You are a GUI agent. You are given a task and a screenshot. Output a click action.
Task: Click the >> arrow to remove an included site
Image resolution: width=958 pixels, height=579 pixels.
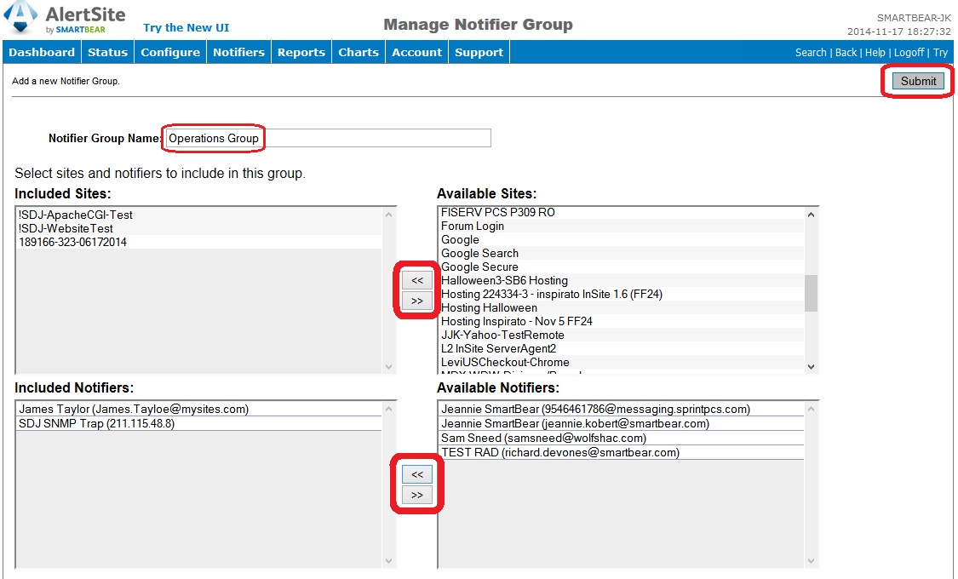416,301
